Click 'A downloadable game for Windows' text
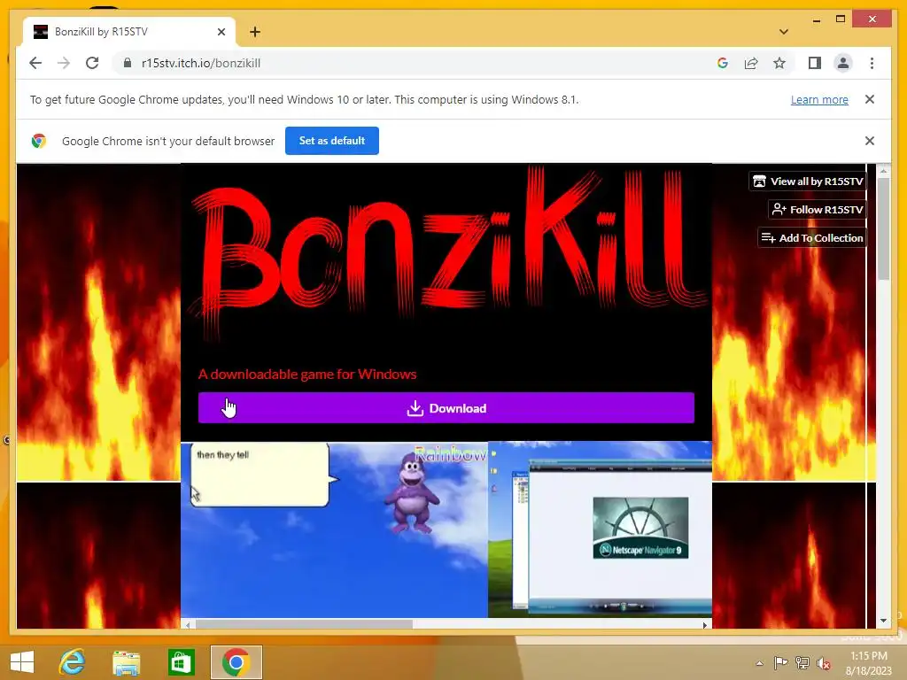The height and width of the screenshot is (680, 907). pyautogui.click(x=307, y=375)
